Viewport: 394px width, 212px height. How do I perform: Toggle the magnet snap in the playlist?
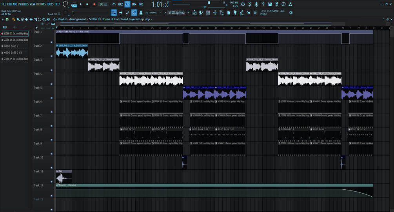(x=7, y=19)
